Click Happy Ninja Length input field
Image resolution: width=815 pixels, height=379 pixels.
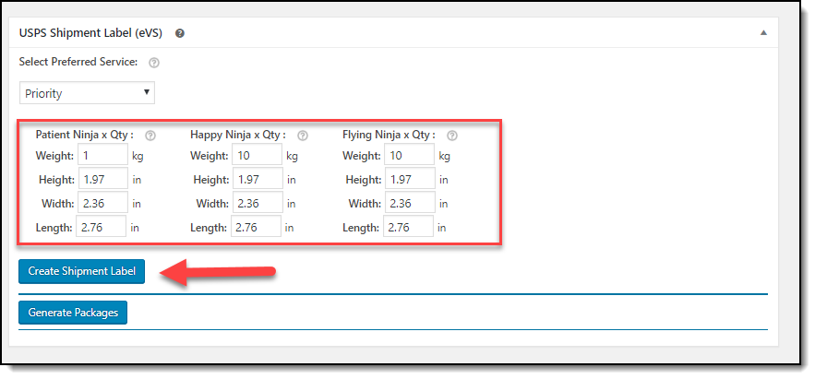[257, 227]
